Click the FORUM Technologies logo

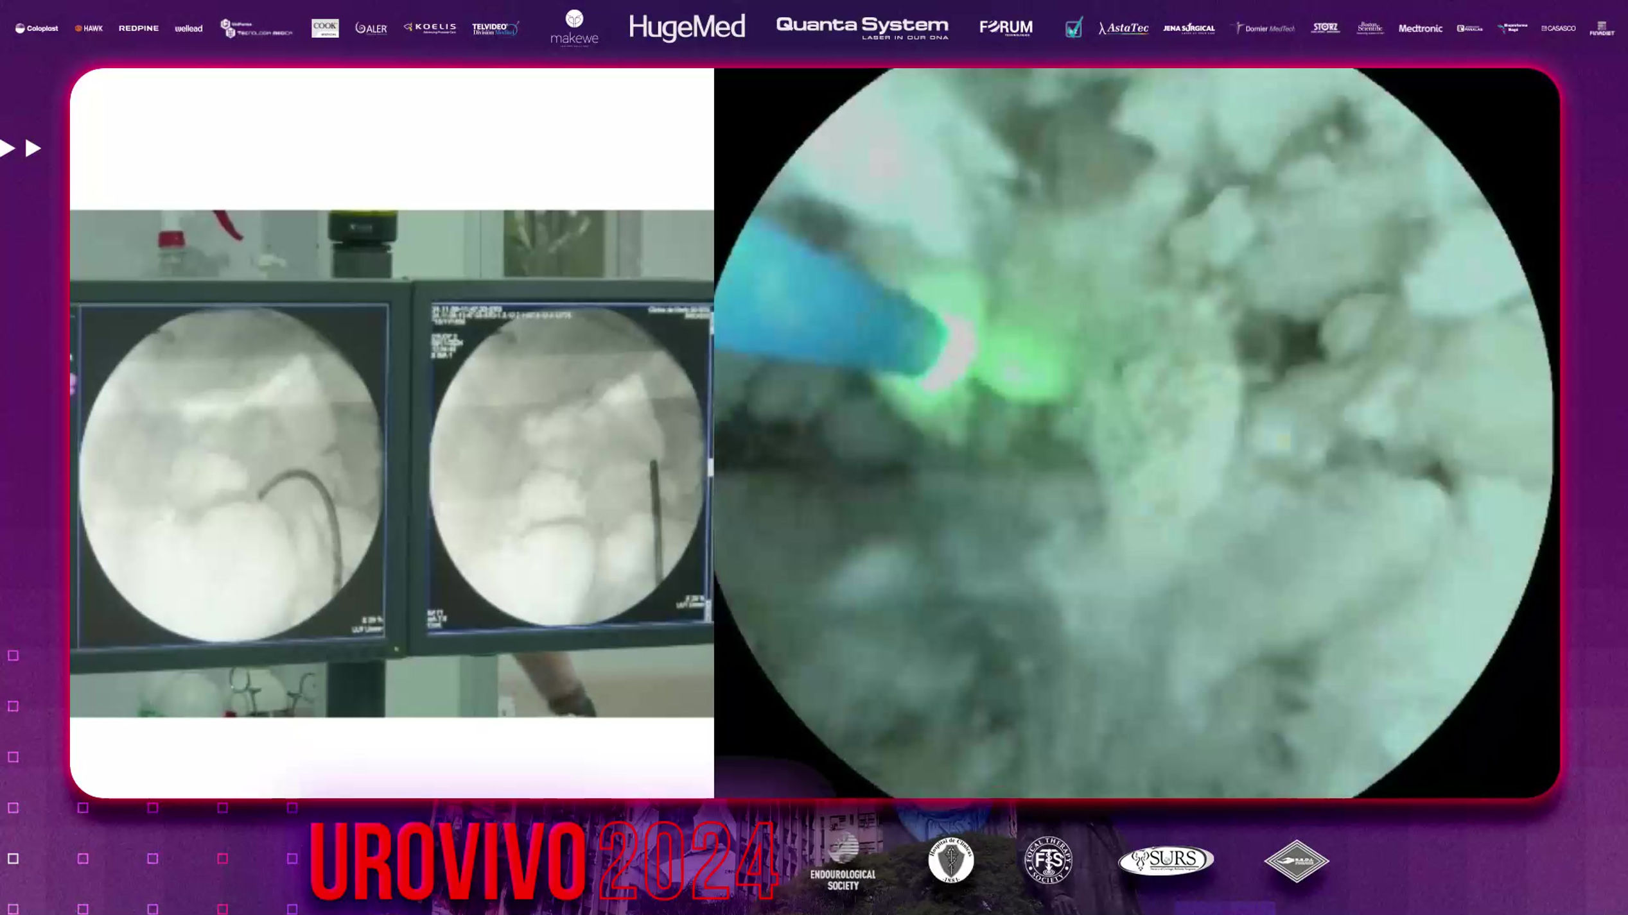1006,28
